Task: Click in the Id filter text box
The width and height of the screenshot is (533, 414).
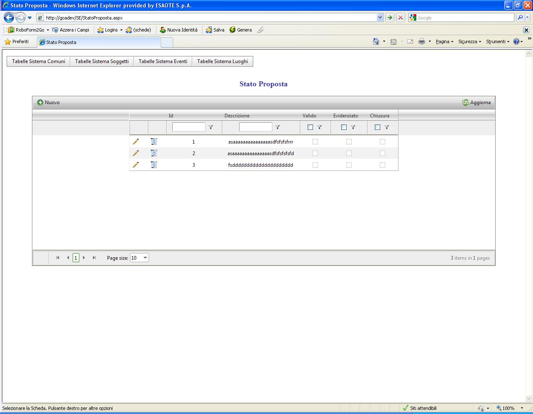Action: click(189, 127)
